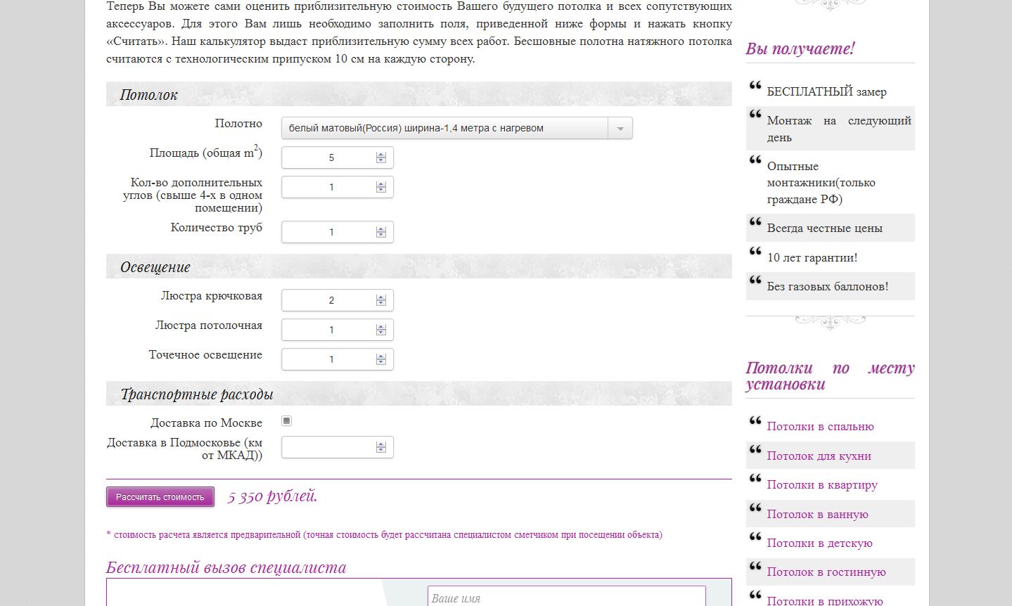Screen dimensions: 1012x606
Task: Click the Доставка в Подмосковье label
Action: (x=184, y=449)
